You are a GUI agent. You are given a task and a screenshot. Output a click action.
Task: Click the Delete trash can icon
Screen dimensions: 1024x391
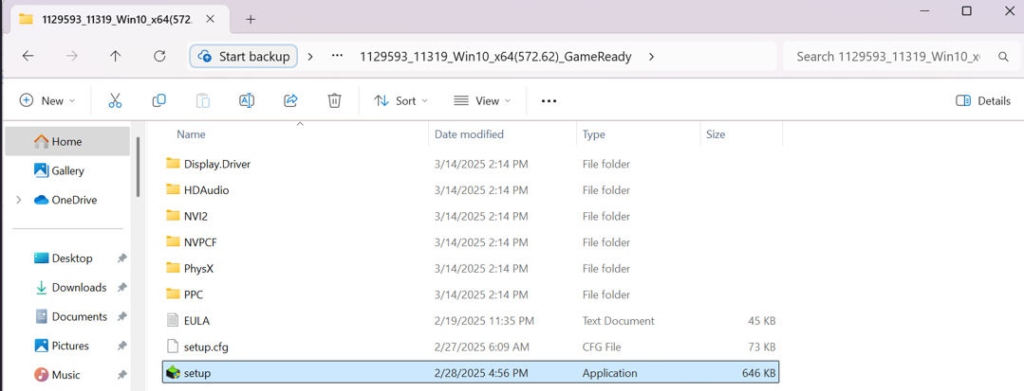point(334,100)
